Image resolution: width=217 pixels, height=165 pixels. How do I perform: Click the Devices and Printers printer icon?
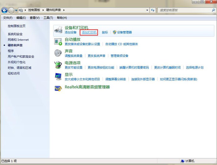pyautogui.click(x=58, y=30)
